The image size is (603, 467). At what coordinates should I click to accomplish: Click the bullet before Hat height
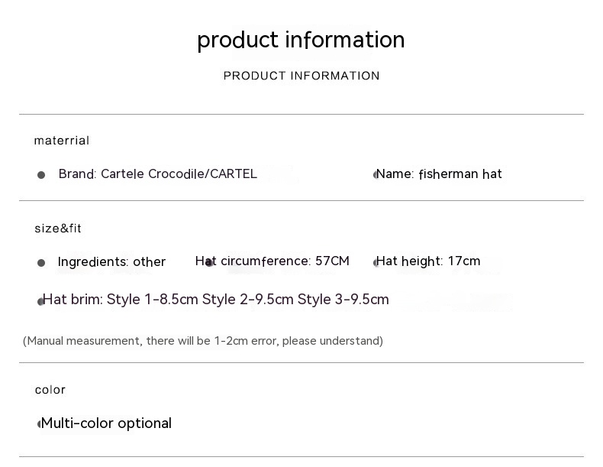(375, 263)
